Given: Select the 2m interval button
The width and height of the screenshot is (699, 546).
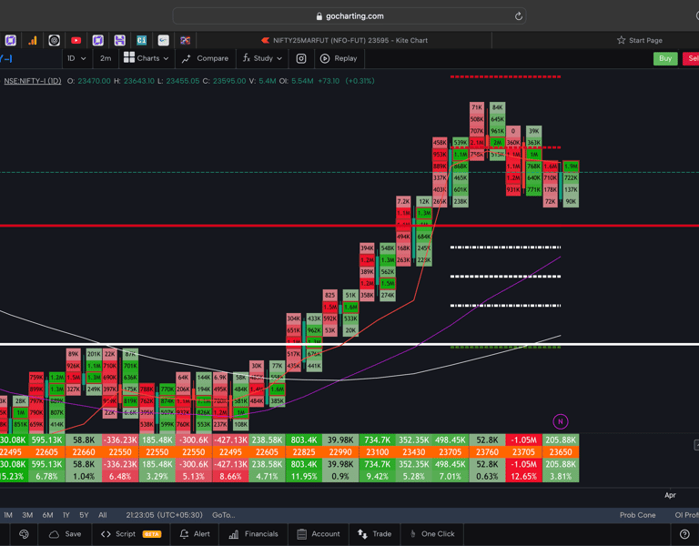Looking at the screenshot, I should [x=106, y=58].
